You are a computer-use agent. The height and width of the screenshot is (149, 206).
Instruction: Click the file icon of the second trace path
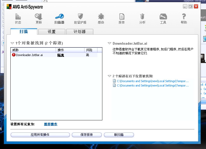pyautogui.click(x=114, y=85)
